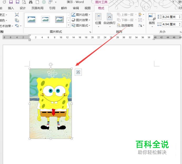Open the 图片效果 picture effects dropdown
Screen dimensions: 182x164
point(81,20)
